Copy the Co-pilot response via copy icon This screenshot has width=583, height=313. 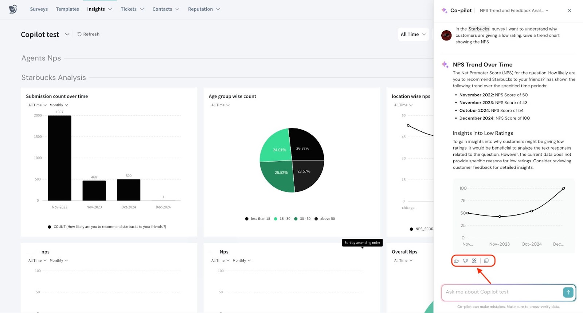486,261
